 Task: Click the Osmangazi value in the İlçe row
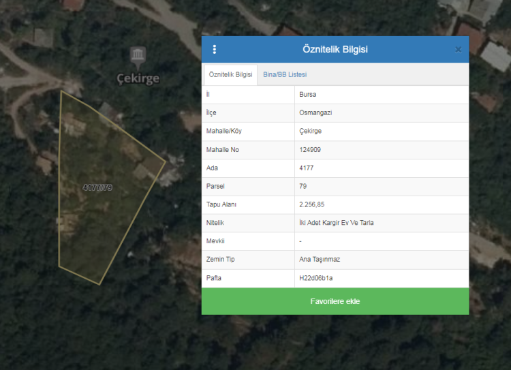(315, 113)
